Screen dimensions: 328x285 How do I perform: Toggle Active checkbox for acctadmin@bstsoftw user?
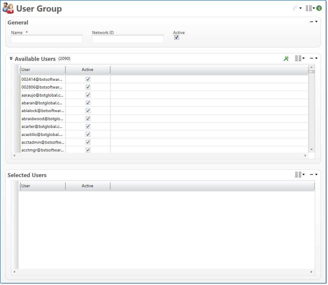click(88, 142)
